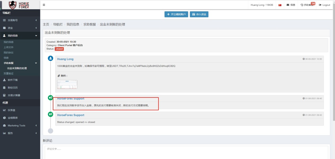Select 出金未到账的处理 ticket in sidebar
This screenshot has width=335, height=159.
[x=17, y=68]
